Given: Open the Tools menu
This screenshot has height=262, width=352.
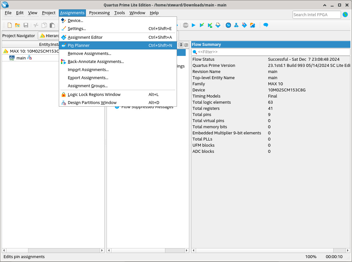Looking at the screenshot, I should pos(119,13).
